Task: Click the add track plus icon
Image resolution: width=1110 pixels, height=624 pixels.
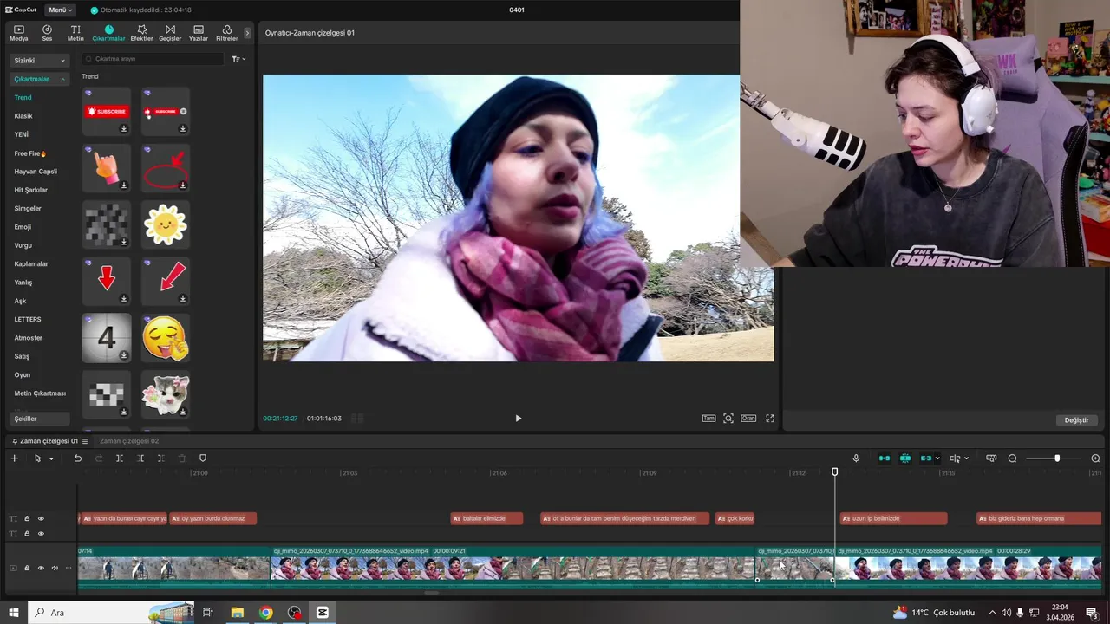Action: (x=14, y=458)
